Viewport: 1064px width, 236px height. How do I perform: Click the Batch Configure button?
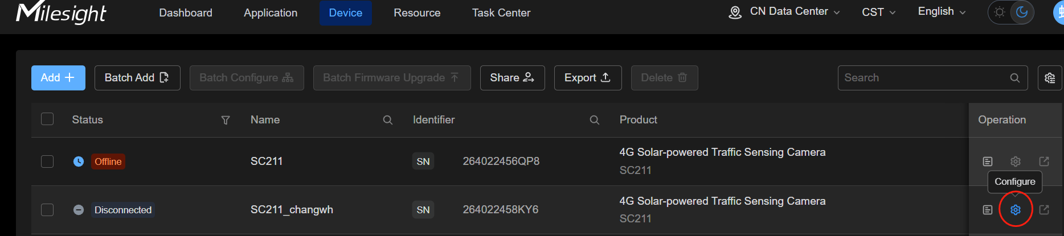pos(247,78)
